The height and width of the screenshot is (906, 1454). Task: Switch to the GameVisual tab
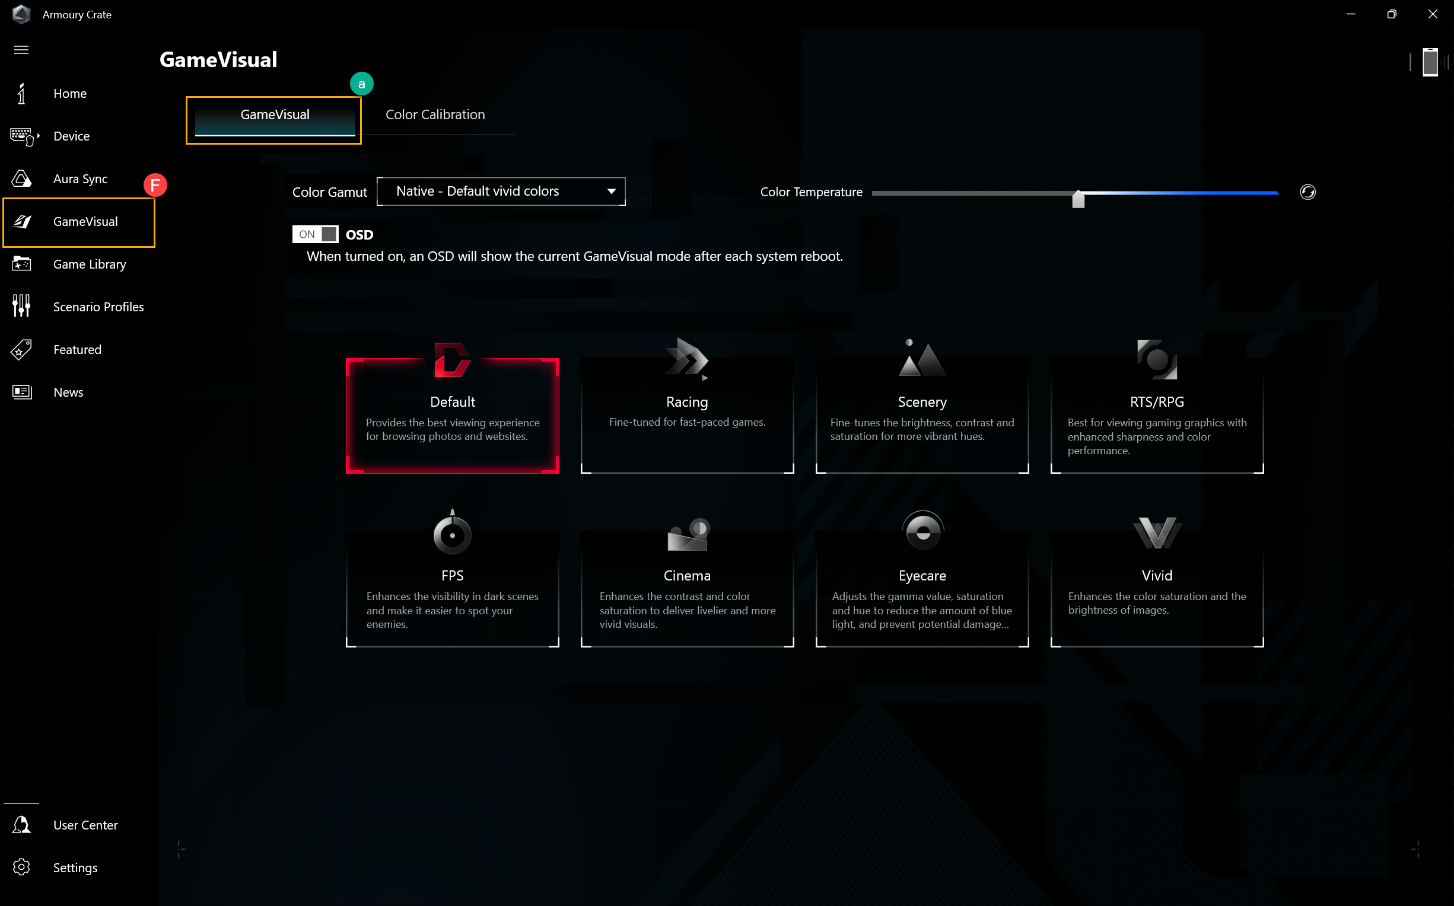pyautogui.click(x=275, y=115)
